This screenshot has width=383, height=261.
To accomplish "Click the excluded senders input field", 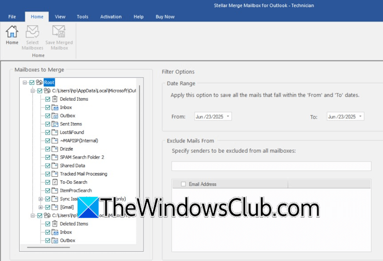I will point(271,166).
